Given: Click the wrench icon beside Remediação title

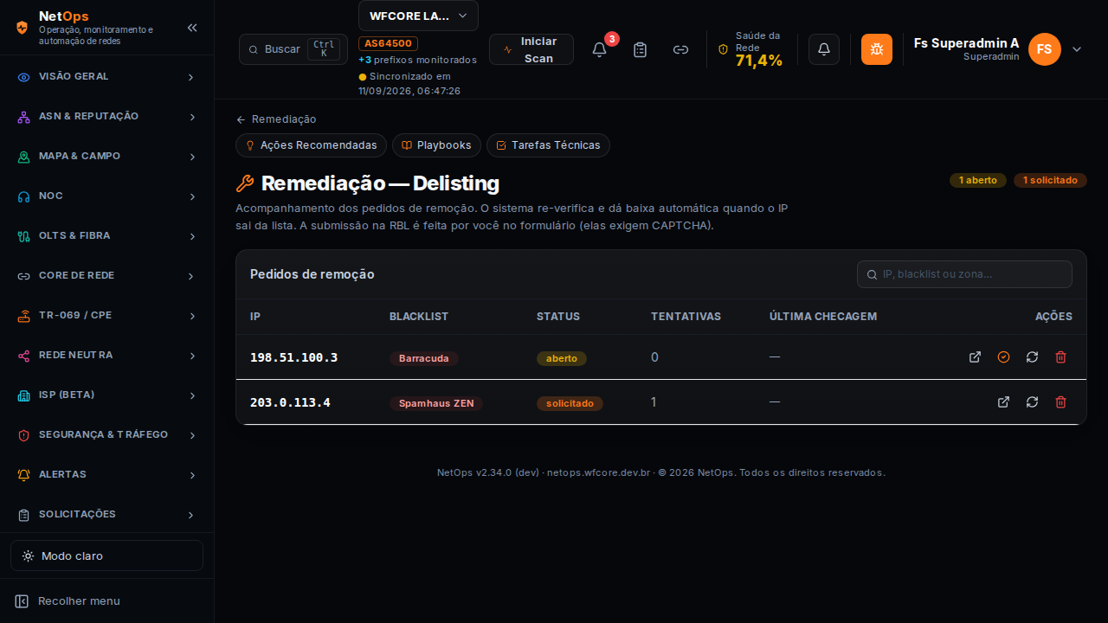Looking at the screenshot, I should point(245,183).
